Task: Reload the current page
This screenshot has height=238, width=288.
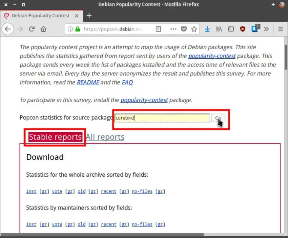Action: pos(32,29)
